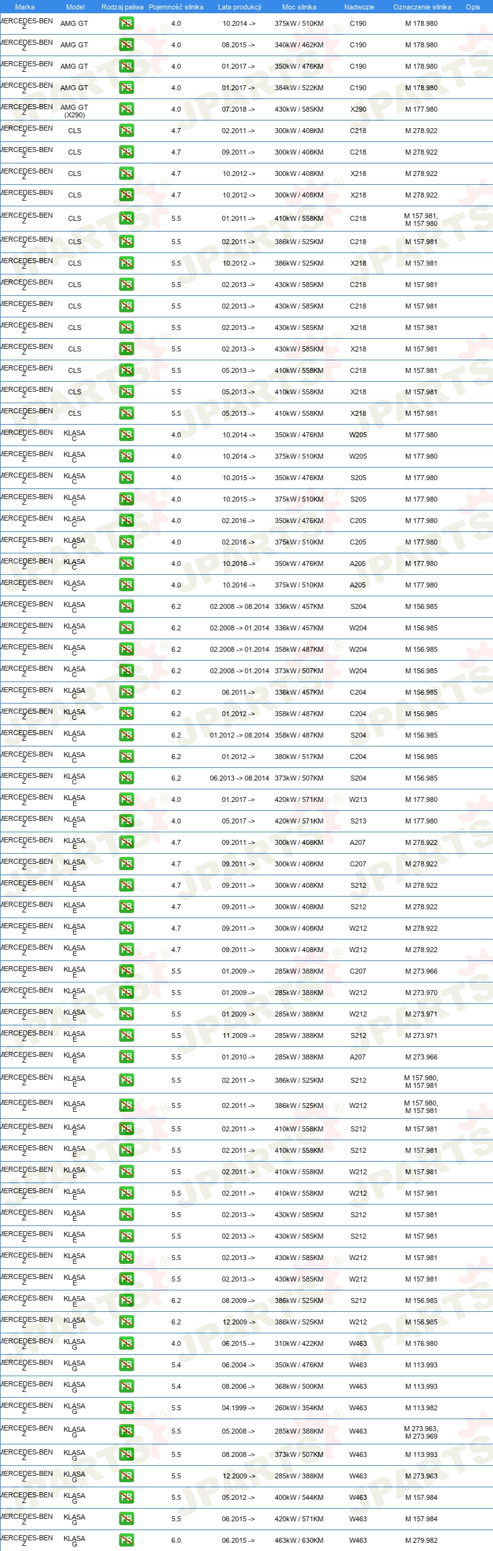Click fuel icon for Klasa E W213 row

point(126,799)
